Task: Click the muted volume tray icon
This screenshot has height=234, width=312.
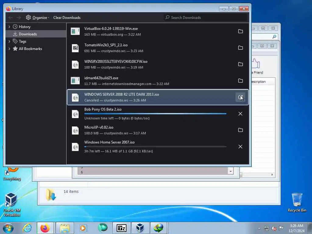Action: [274, 229]
